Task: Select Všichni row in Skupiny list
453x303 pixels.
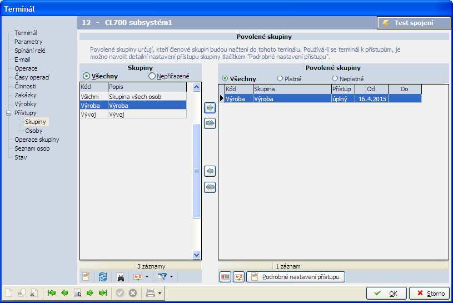Action: 133,97
